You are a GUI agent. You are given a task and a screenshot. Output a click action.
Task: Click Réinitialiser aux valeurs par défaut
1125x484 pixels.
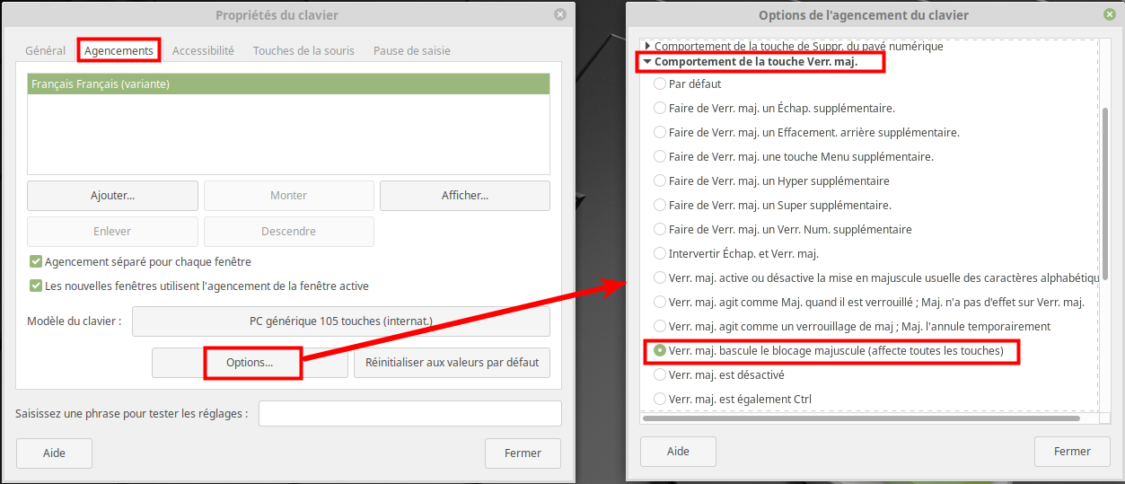[x=452, y=363]
